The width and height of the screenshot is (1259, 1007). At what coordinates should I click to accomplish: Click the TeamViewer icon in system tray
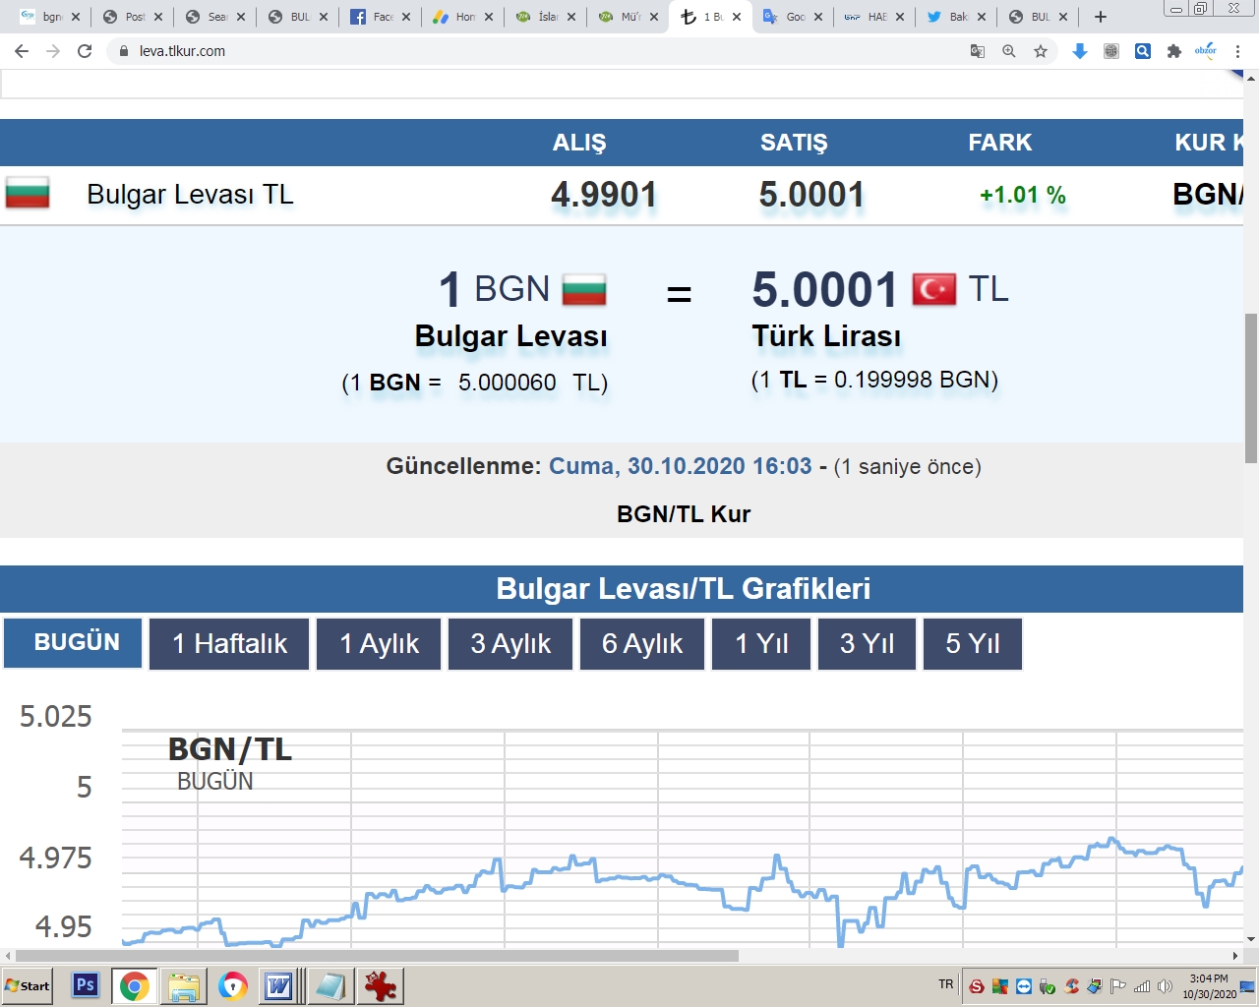(1024, 986)
